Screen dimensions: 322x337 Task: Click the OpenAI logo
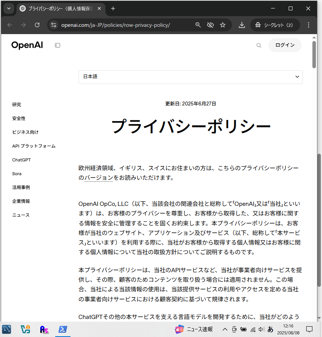27,45
